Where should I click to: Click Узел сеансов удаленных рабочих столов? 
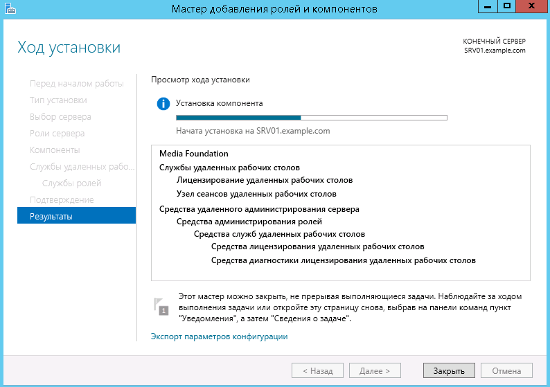pos(256,194)
